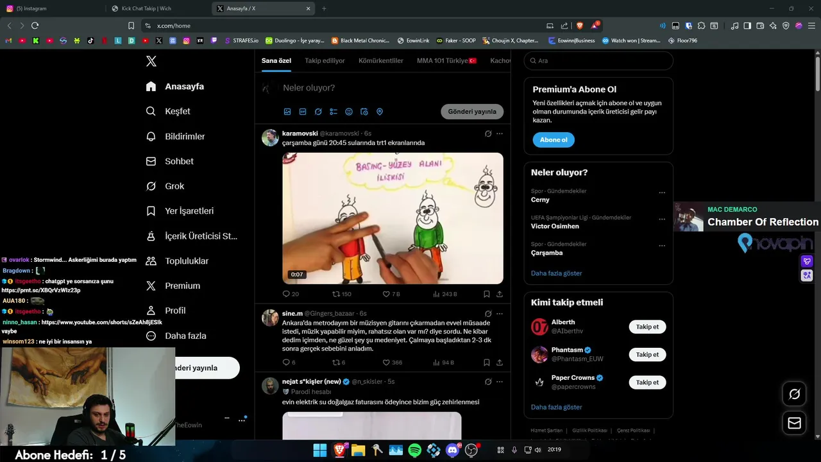The image size is (821, 462).
Task: Switch to Kick Chat Takip browser tab
Action: (x=157, y=8)
